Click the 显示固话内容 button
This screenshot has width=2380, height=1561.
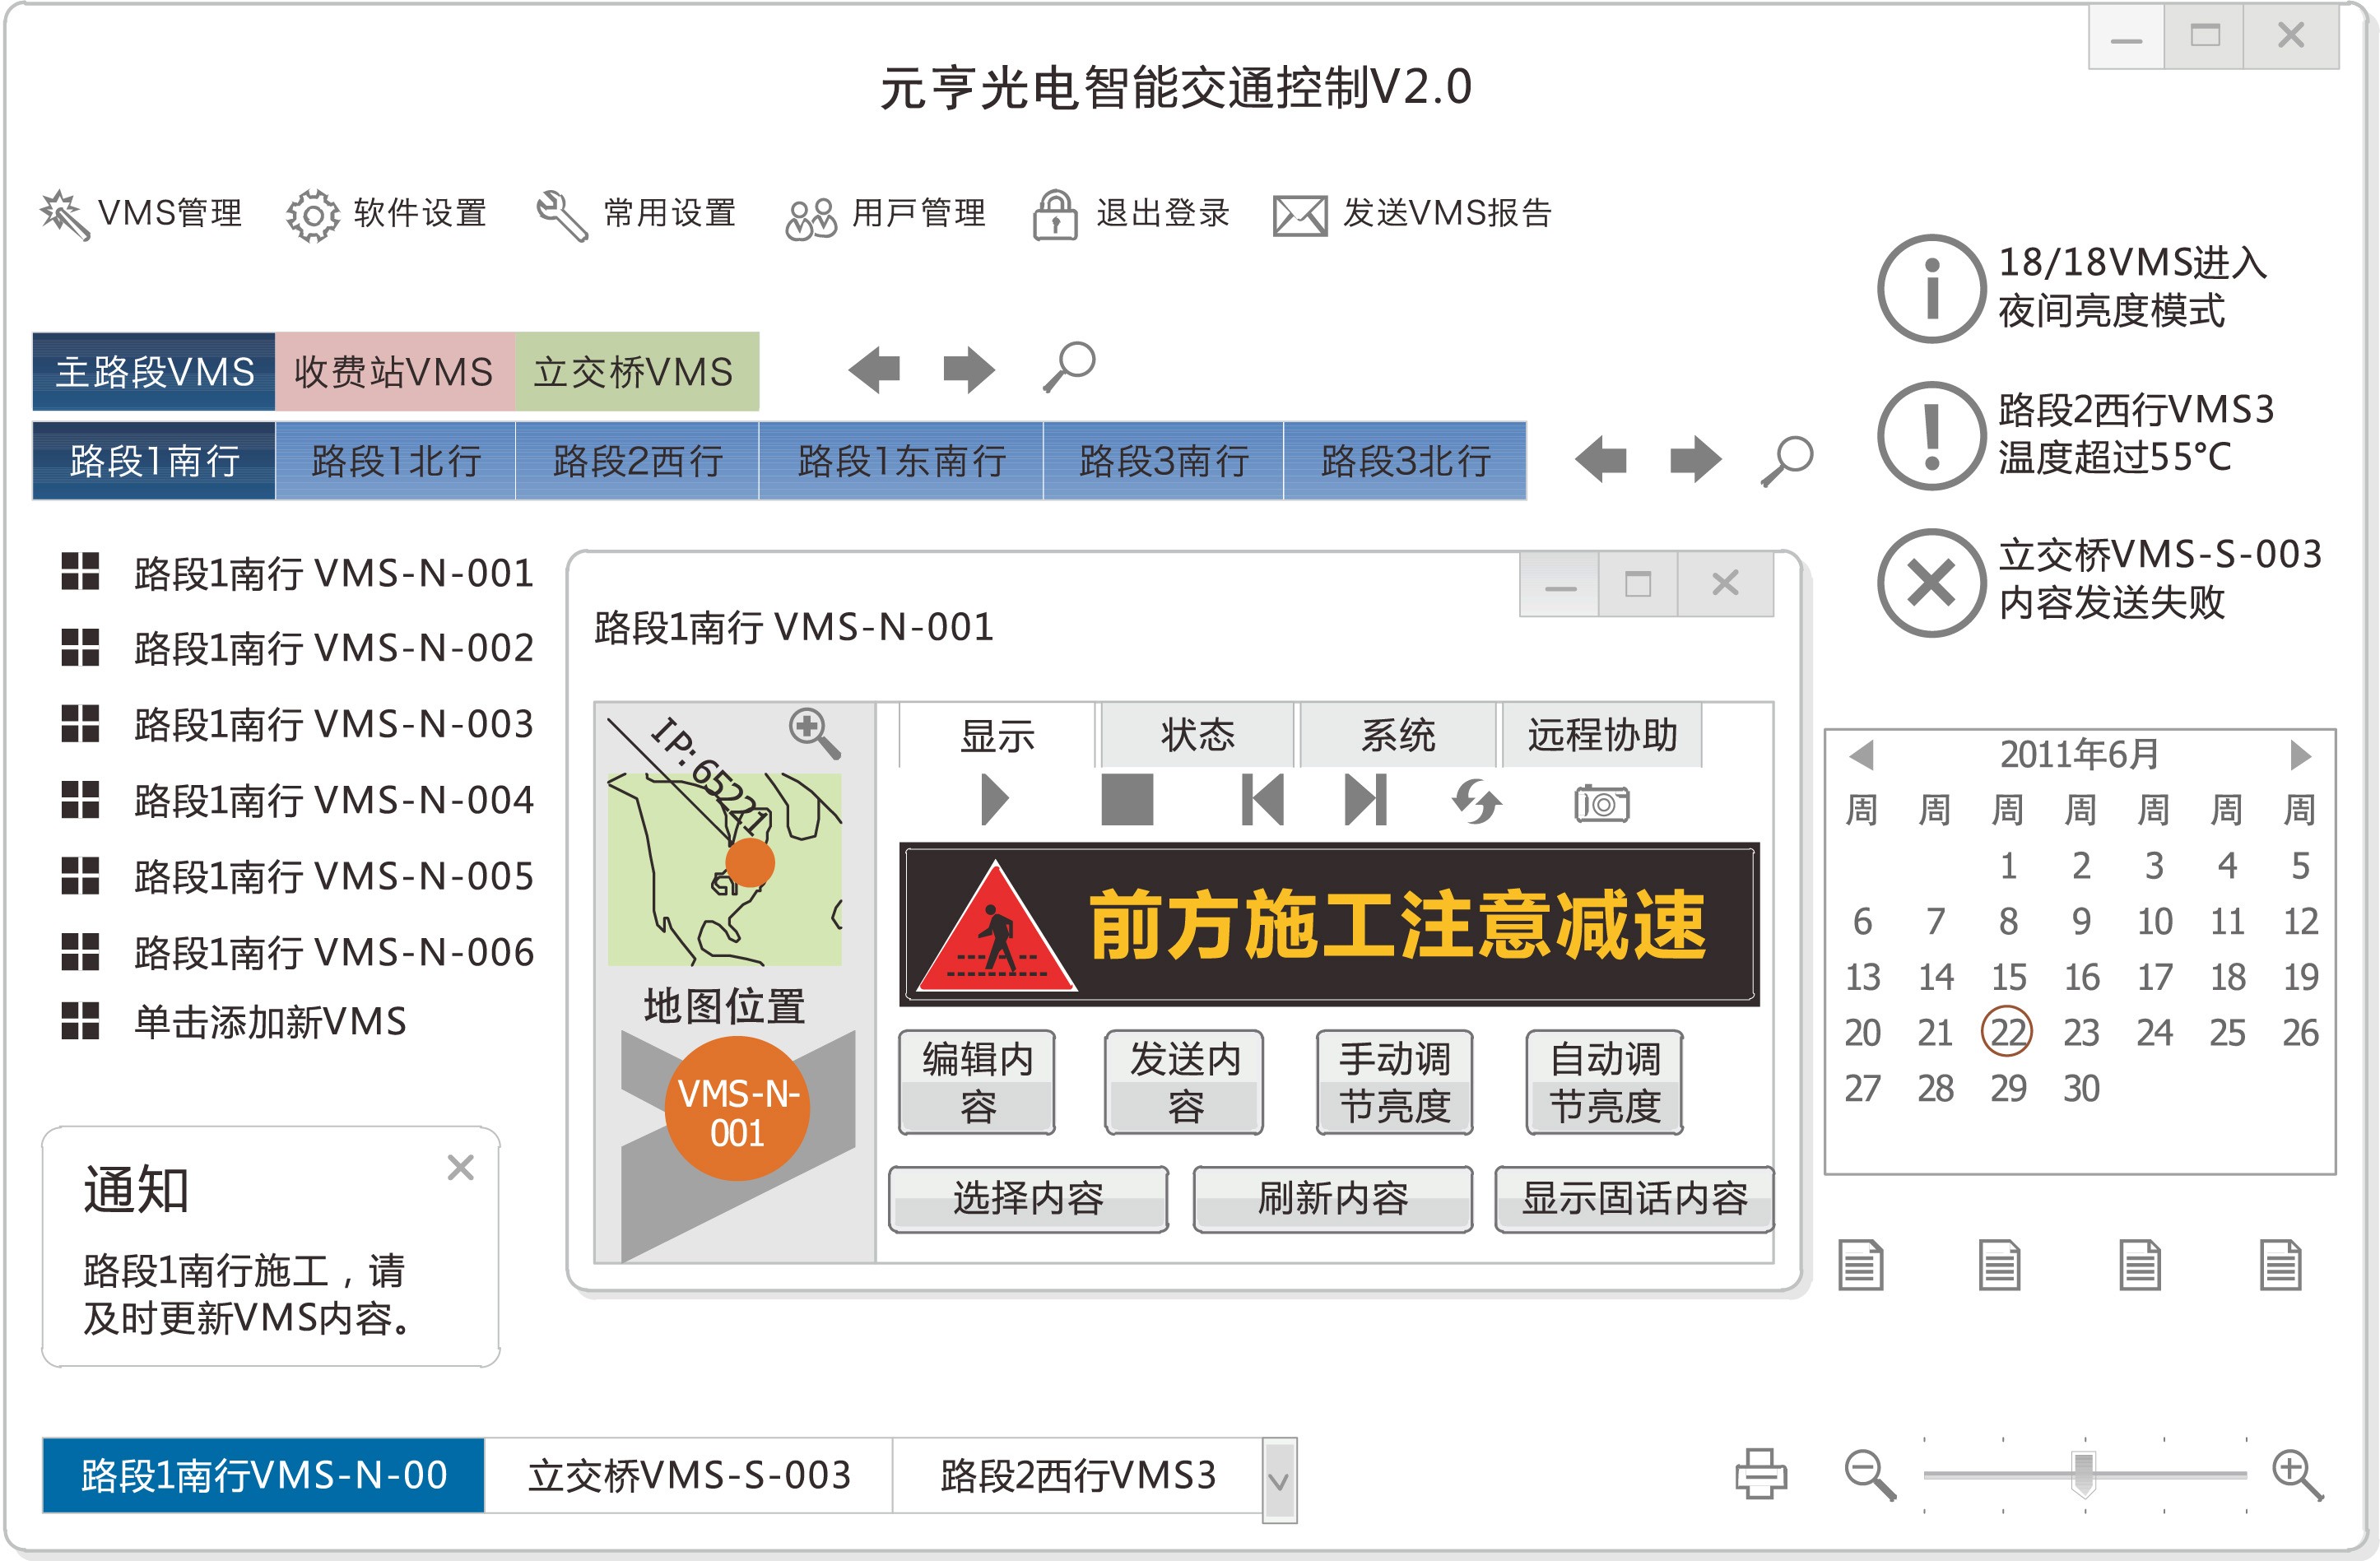[1633, 1198]
